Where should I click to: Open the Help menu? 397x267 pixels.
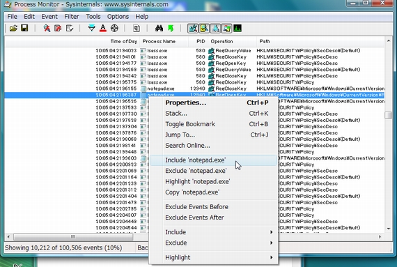coord(142,17)
